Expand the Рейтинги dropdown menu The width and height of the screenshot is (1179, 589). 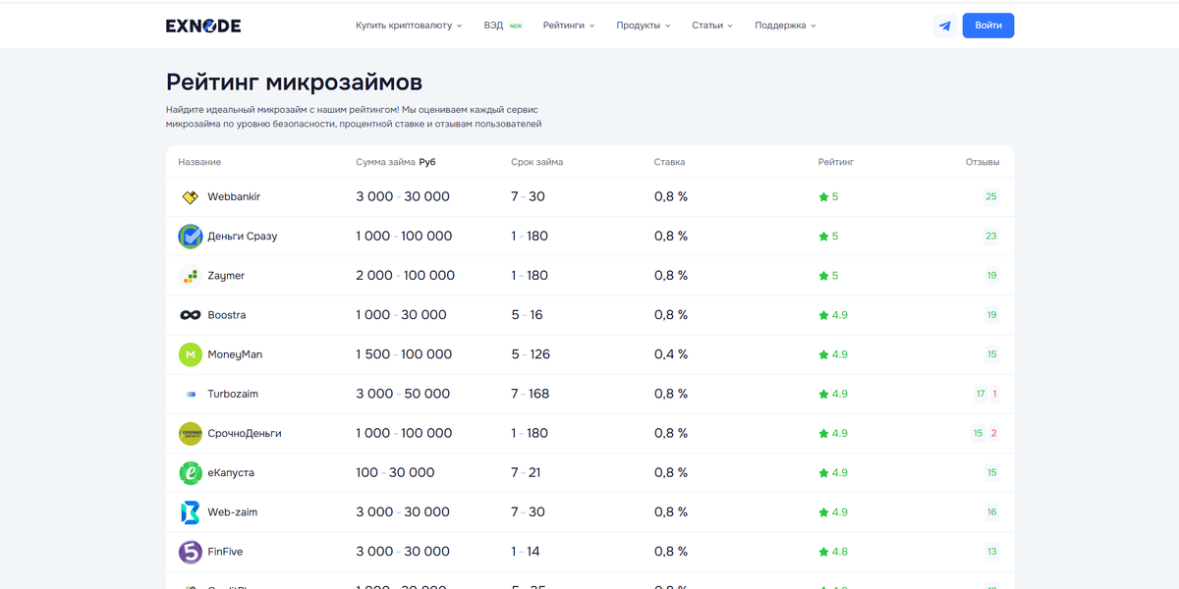coord(569,26)
